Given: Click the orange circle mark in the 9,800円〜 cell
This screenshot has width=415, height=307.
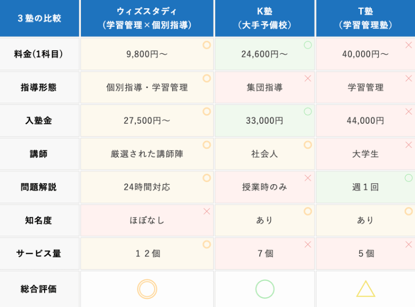Looking at the screenshot, I should 206,45.
